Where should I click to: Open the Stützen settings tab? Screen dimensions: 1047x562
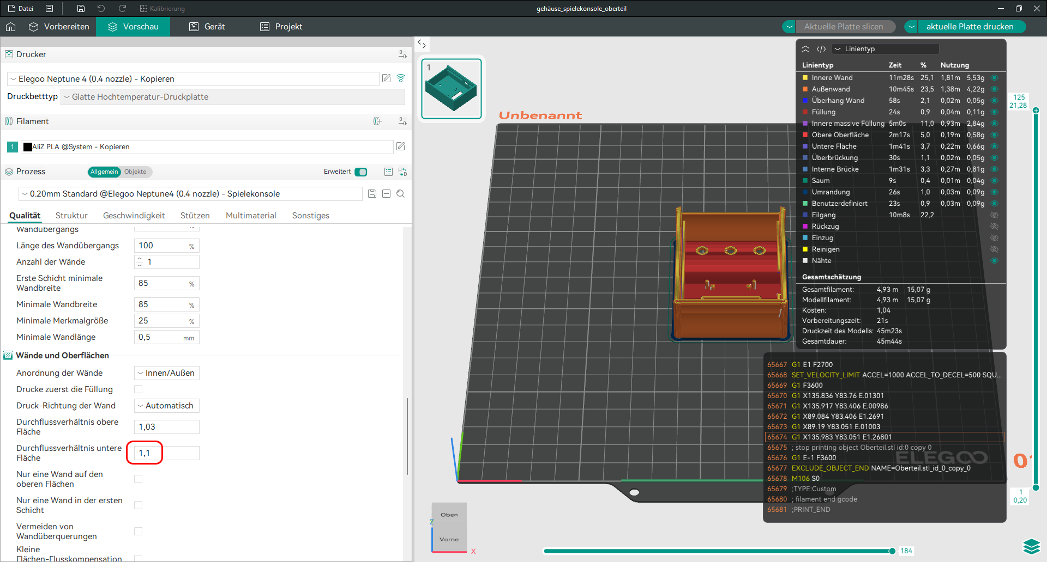pos(195,216)
